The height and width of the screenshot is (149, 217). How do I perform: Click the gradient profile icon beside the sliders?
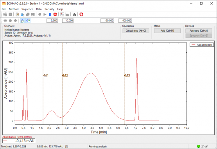pyautogui.click(x=67, y=14)
